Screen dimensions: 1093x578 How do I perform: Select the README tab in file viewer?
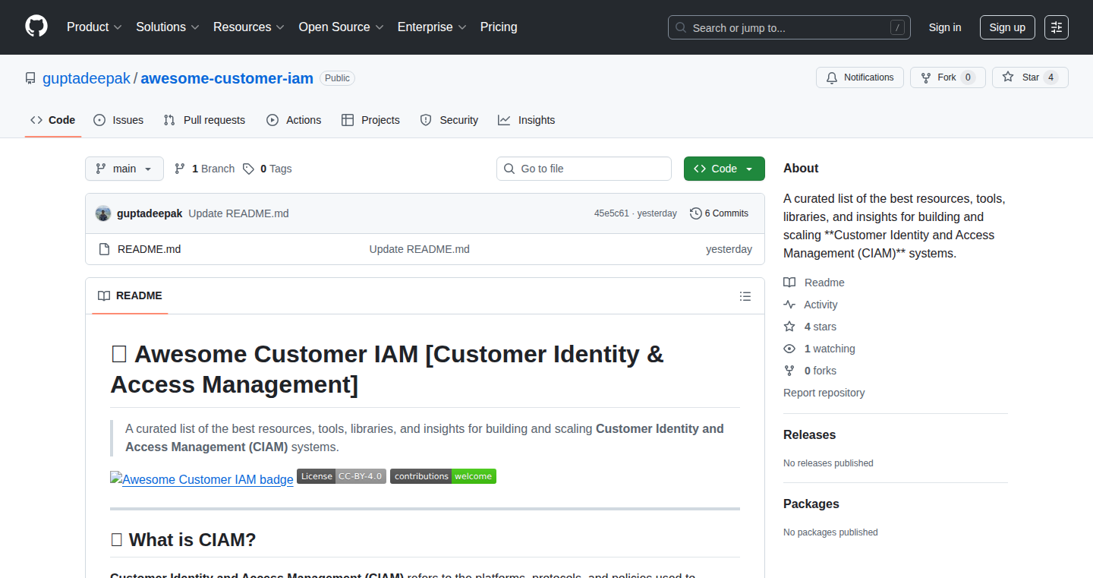130,295
